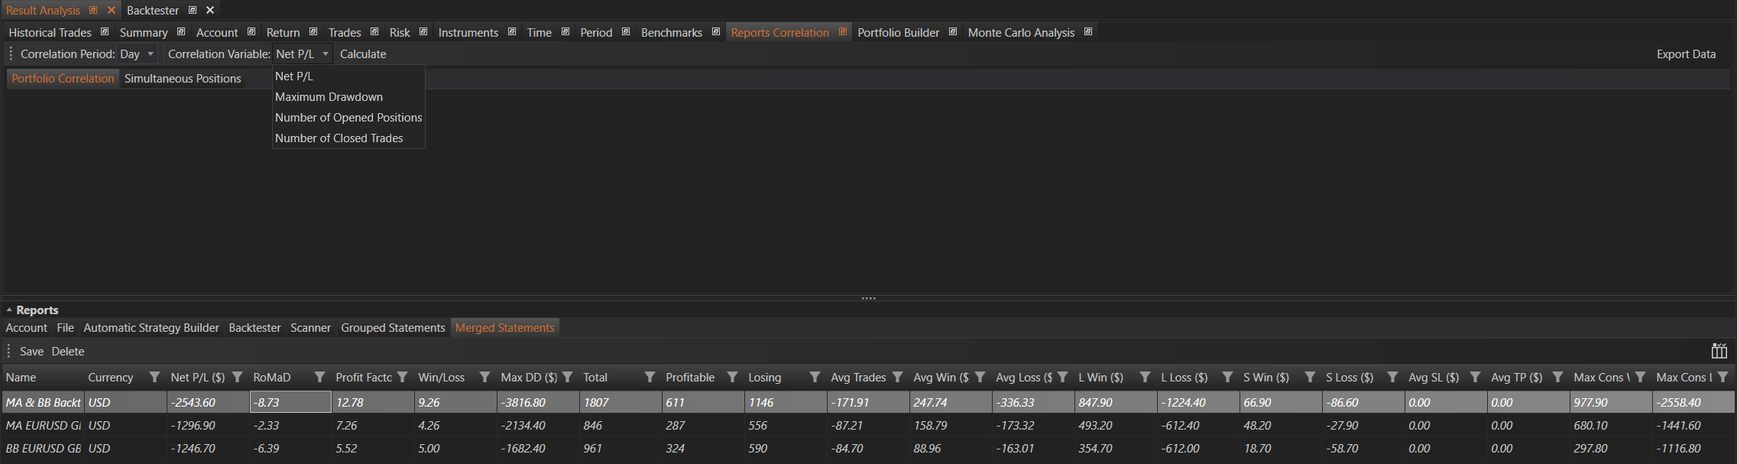Open the Correlation Period Day dropdown
This screenshot has height=464, width=1737.
pos(138,54)
